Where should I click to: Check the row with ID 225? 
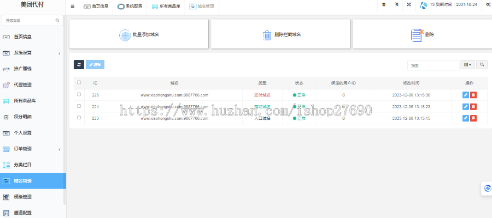coord(79,94)
